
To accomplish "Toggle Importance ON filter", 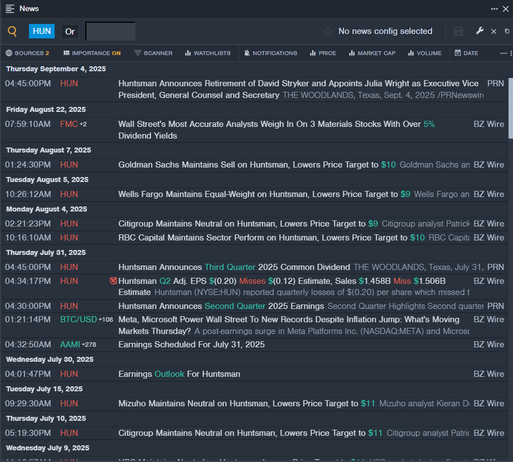I will click(92, 53).
